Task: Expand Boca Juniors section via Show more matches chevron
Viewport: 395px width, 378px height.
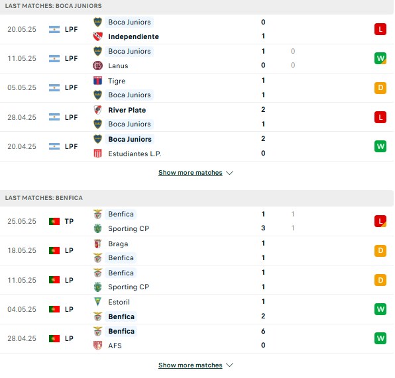Action: (229, 173)
